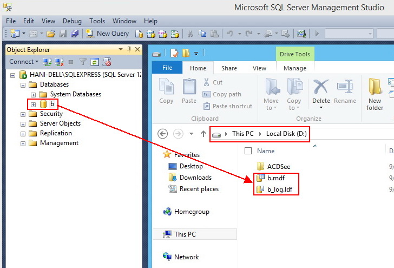Click the Disconnect icon in Object Explorer
This screenshot has width=394, height=268.
click(59, 62)
